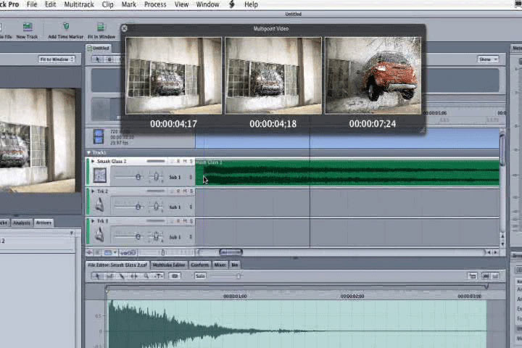
Task: Open the Show dropdown menu
Action: (x=488, y=59)
